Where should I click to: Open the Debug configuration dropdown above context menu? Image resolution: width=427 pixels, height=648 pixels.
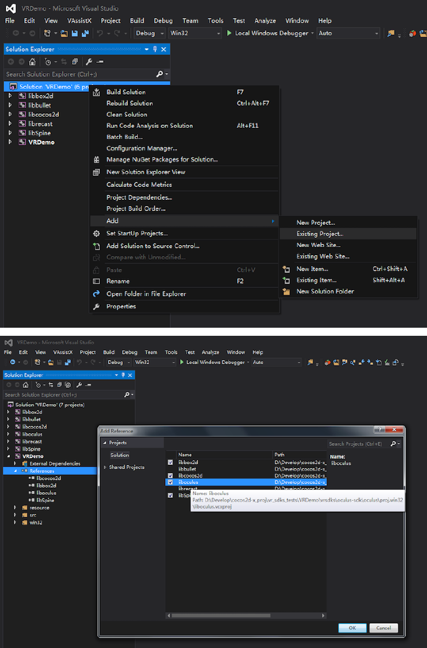[x=149, y=33]
